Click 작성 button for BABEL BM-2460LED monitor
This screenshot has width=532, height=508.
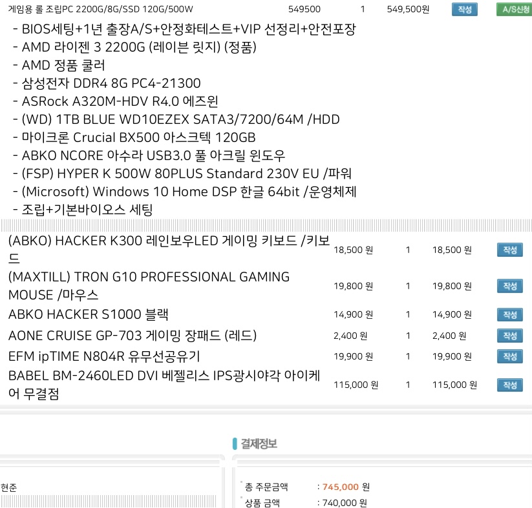(509, 385)
